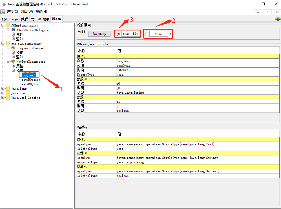The width and height of the screenshot is (281, 209).
Task: Switch to the 概览 tab
Action: tap(5, 19)
